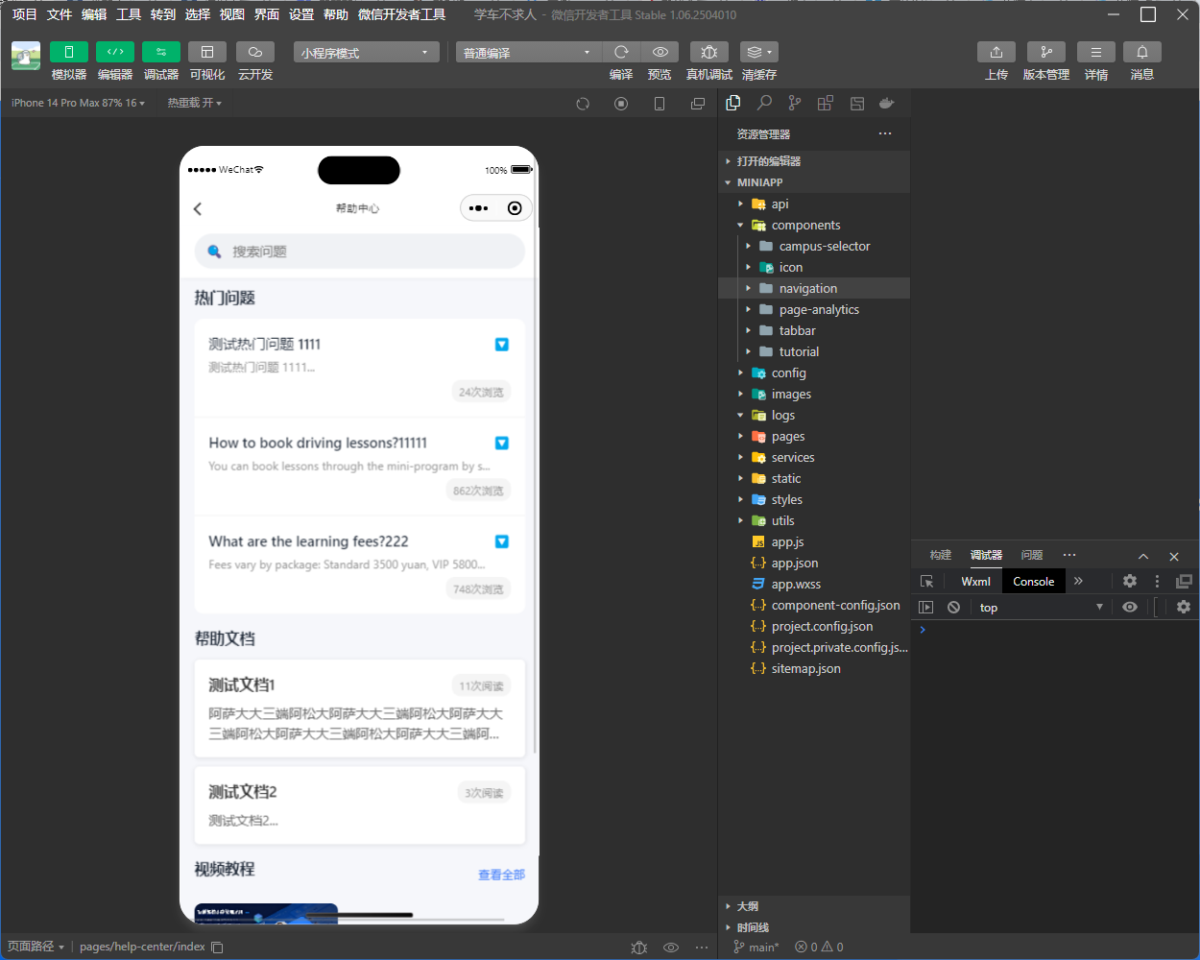This screenshot has width=1200, height=960.
Task: Open the 工具 menu
Action: click(x=128, y=14)
